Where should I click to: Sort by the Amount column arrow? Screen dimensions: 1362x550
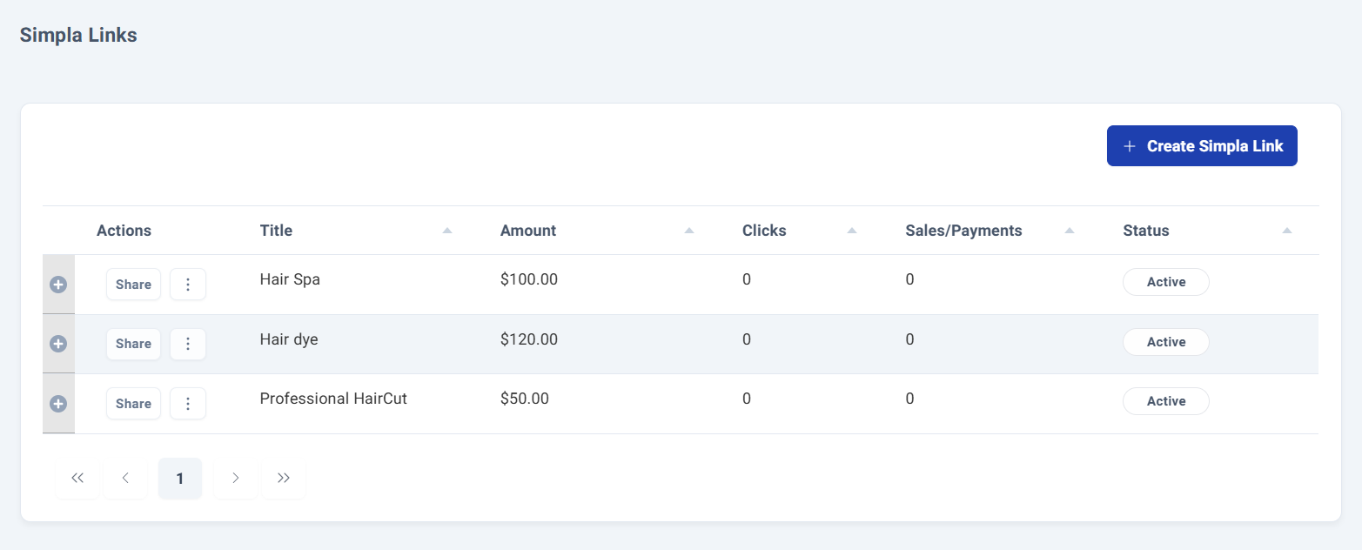688,231
